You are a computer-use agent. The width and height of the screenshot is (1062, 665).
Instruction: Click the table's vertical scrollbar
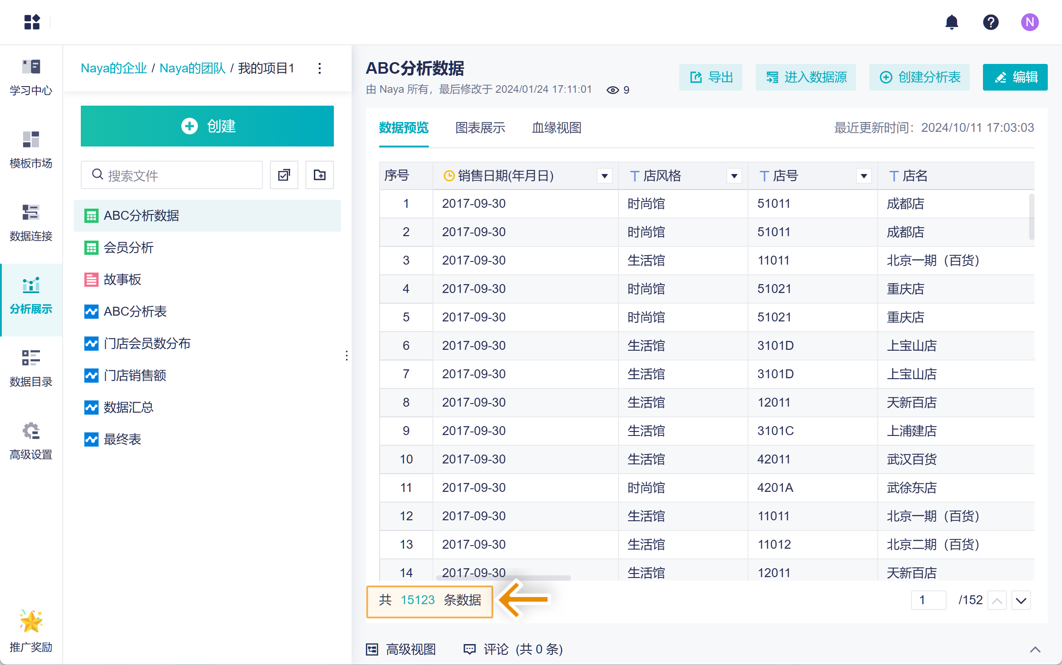coord(1031,217)
